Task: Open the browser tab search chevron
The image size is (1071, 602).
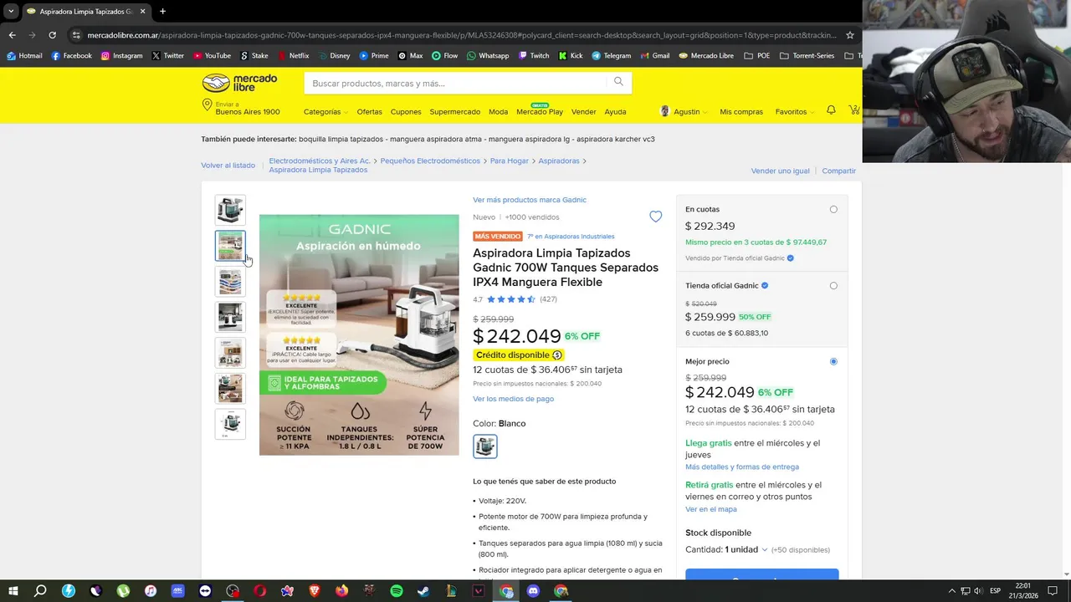Action: (11, 12)
